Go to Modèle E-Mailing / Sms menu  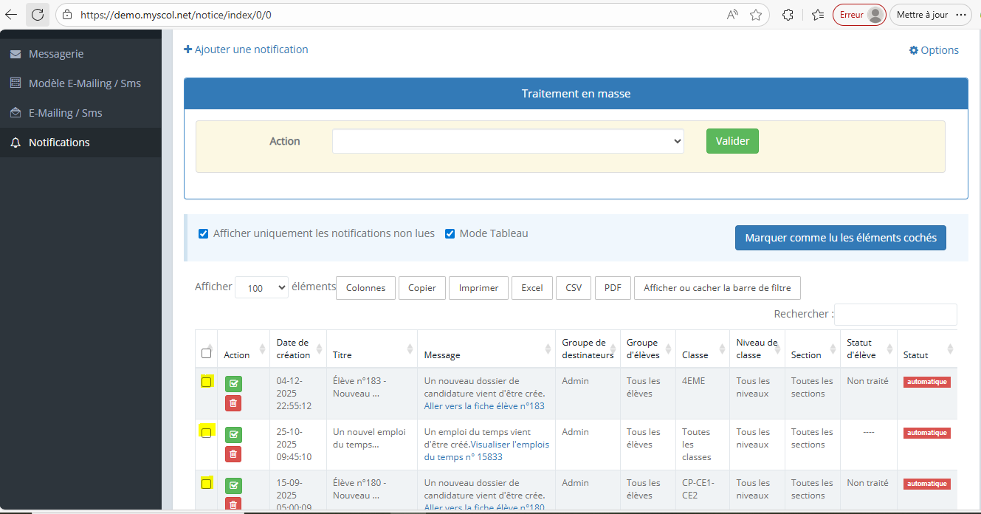tap(84, 83)
